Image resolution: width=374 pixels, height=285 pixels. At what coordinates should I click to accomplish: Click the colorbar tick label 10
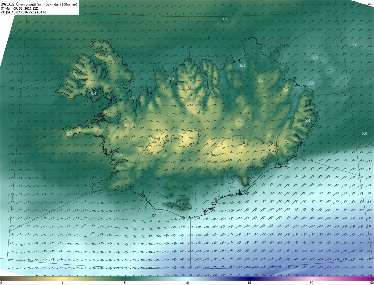(187, 283)
